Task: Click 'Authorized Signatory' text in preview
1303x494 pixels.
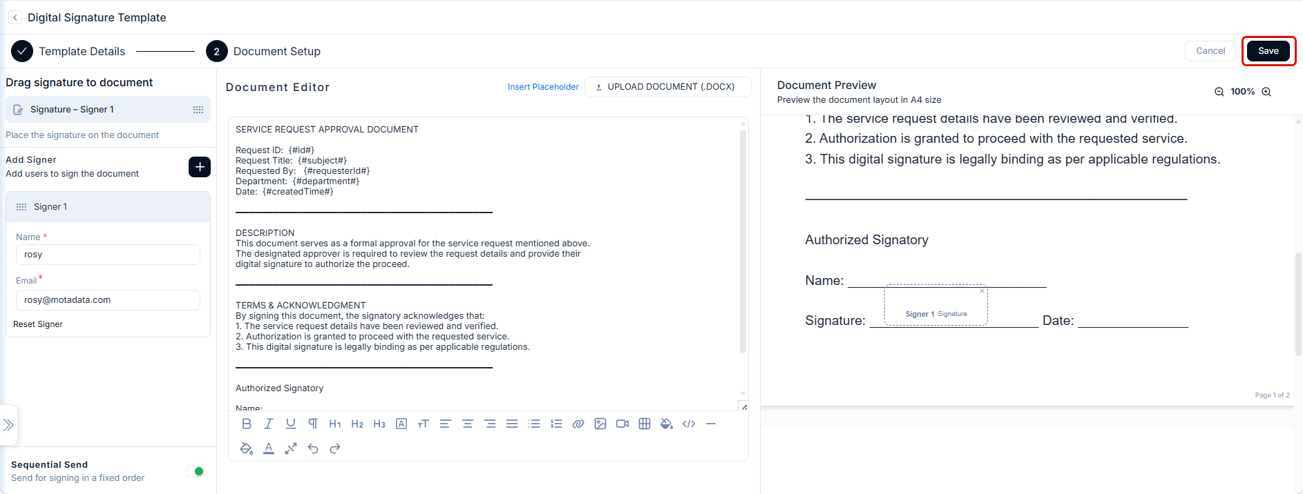Action: point(866,240)
